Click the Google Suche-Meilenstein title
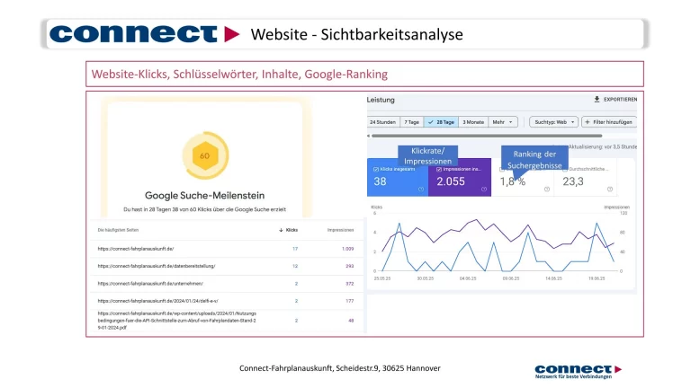691x388 pixels. (204, 195)
